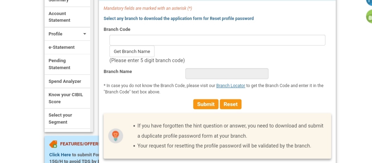Click the green round icon at right edge
The height and width of the screenshot is (163, 372).
tap(369, 17)
